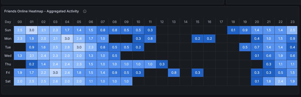The height and width of the screenshot is (97, 301).
Task: Click the Sunday 18 cell showing 0.1
Action: pyautogui.click(x=233, y=30)
